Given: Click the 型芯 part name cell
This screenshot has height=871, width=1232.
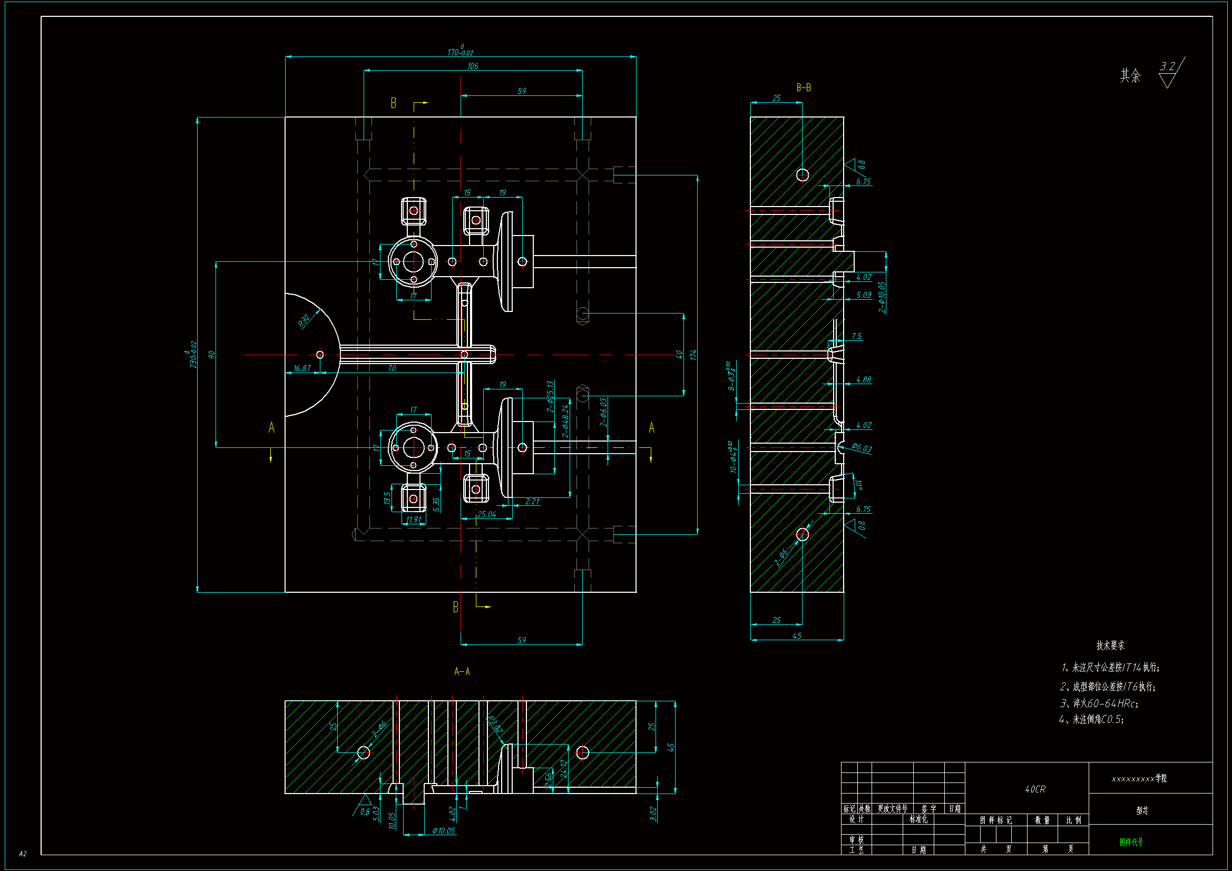Looking at the screenshot, I should tap(1142, 810).
